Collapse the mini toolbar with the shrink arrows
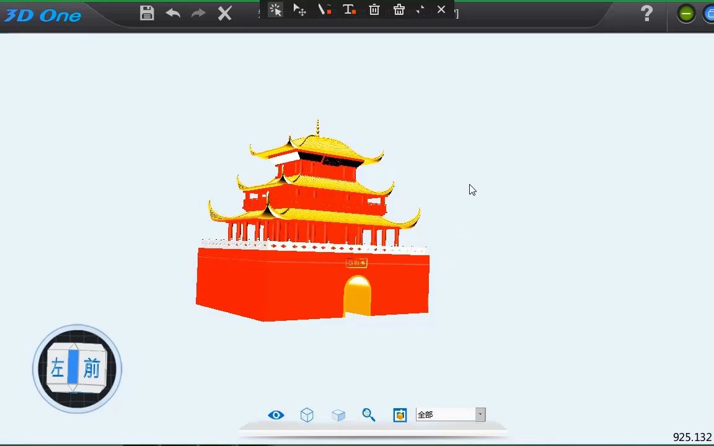This screenshot has height=446, width=714. 420,10
